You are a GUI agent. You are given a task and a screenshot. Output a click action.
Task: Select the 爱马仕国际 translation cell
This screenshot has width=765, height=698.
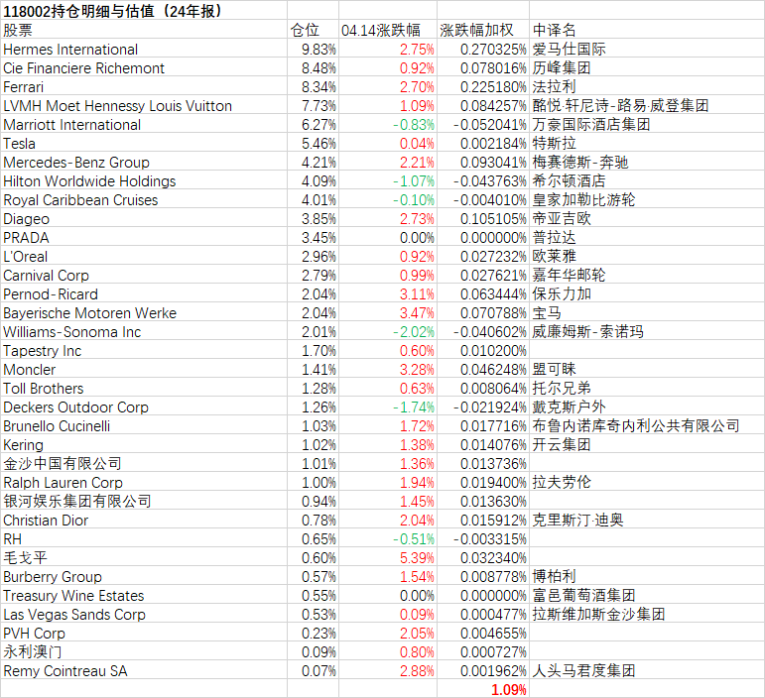pyautogui.click(x=647, y=49)
